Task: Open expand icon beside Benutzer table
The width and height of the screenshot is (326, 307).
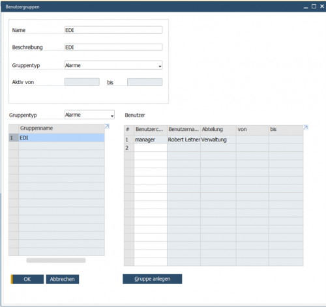Action: 306,128
